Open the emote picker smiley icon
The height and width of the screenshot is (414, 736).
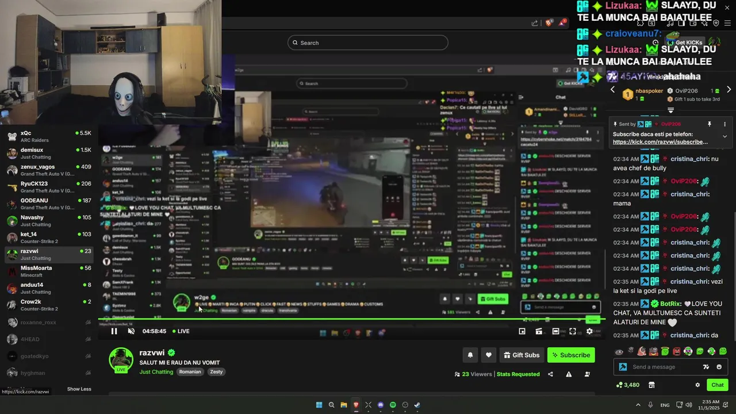coord(719,367)
